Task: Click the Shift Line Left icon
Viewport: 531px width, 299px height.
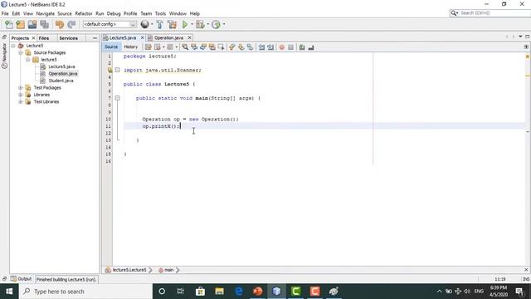Action: point(261,47)
